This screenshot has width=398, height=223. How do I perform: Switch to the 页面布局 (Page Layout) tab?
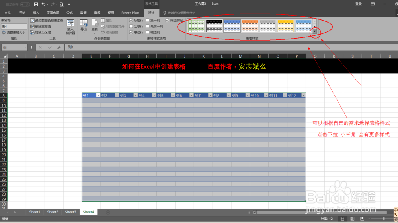pos(53,13)
